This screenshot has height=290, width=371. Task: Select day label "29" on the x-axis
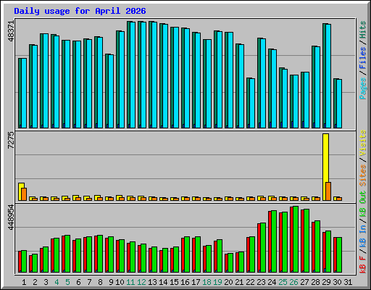pos(326,282)
